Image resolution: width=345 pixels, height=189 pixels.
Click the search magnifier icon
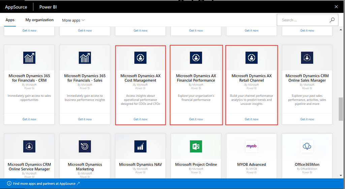[x=332, y=20]
